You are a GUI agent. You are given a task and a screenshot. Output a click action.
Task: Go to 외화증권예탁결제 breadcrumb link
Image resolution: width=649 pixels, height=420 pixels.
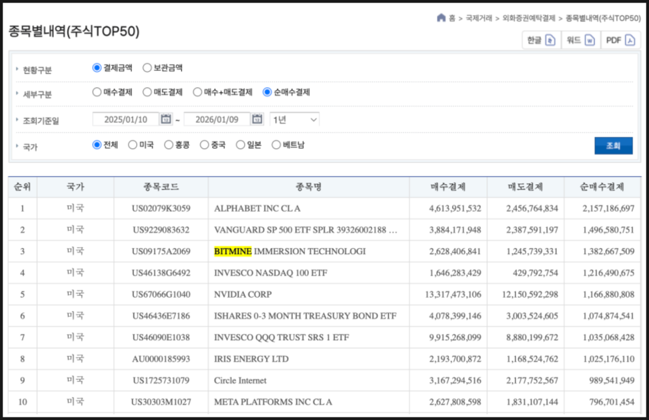[529, 18]
